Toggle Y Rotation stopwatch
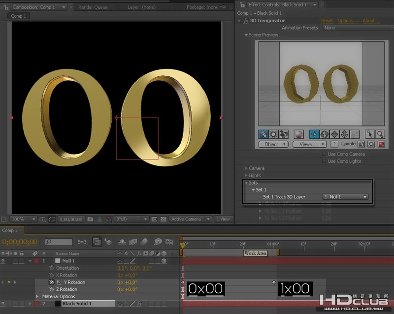This screenshot has height=314, width=394. coord(51,282)
